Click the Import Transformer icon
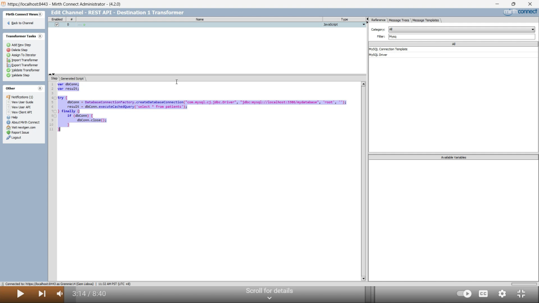Viewport: 539px width, 303px height. (x=8, y=60)
